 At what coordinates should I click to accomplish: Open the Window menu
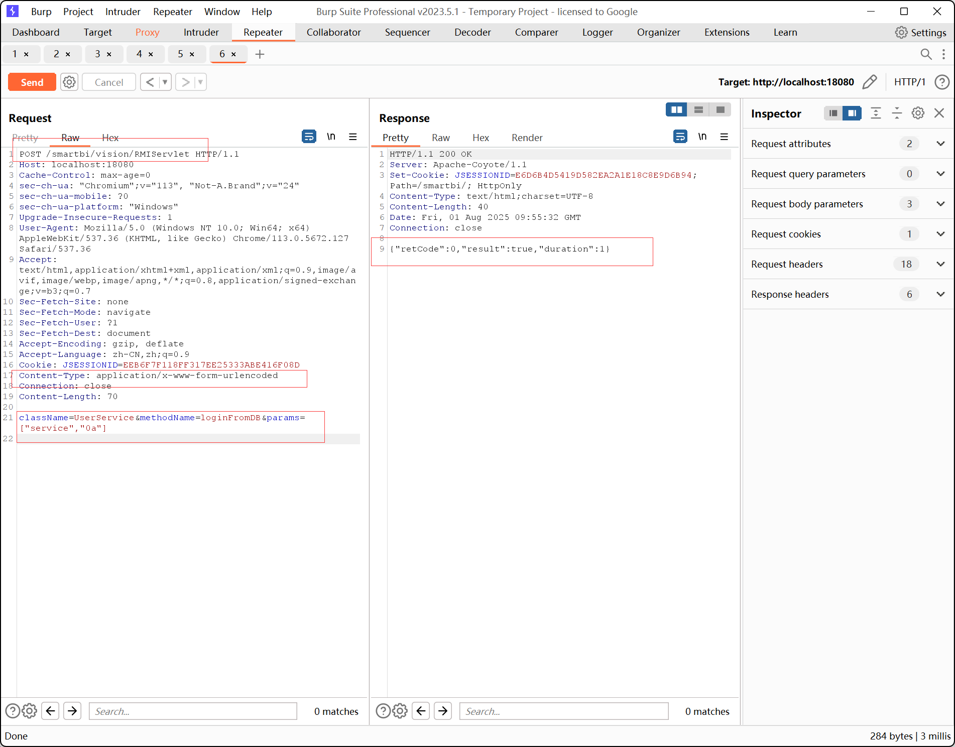point(222,12)
